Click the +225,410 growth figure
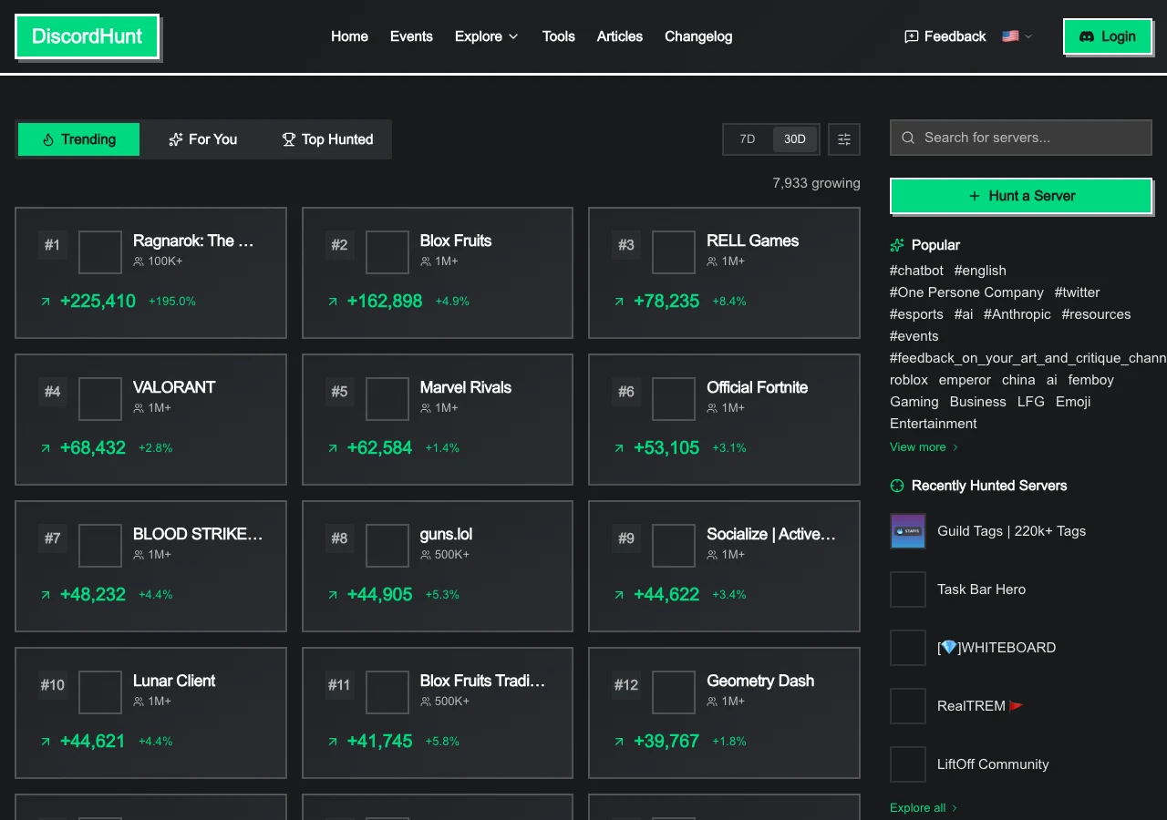 tap(98, 302)
